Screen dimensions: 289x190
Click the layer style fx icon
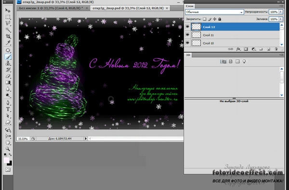point(238,49)
